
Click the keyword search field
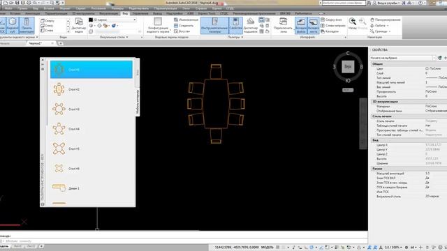pyautogui.click(x=344, y=3)
